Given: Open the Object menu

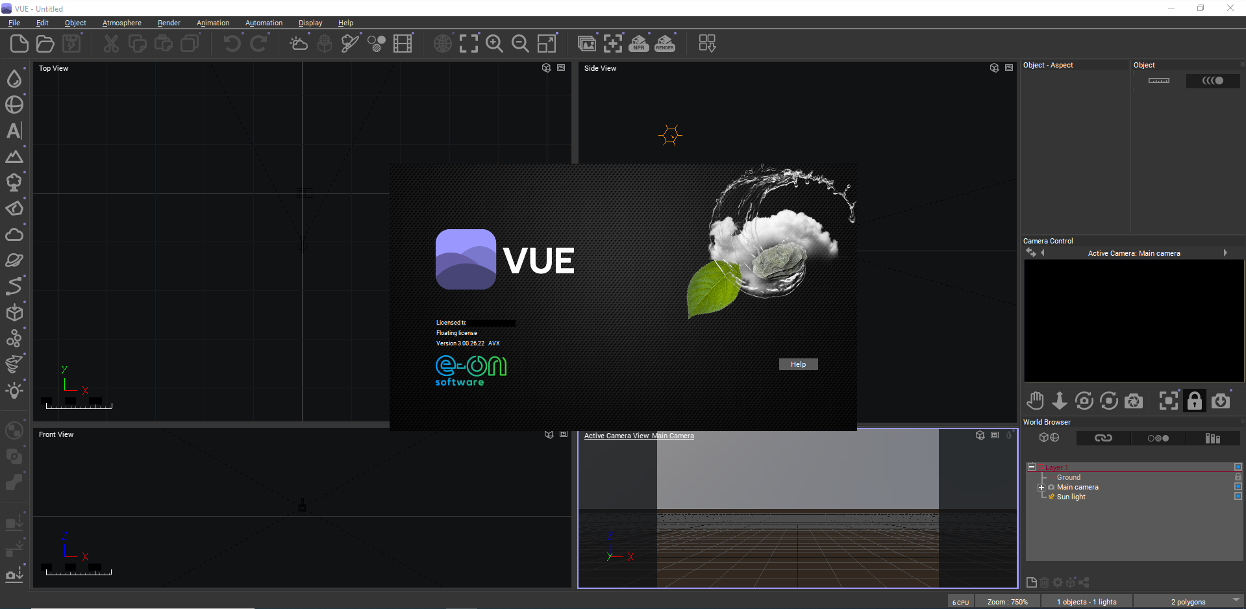Looking at the screenshot, I should click(75, 23).
